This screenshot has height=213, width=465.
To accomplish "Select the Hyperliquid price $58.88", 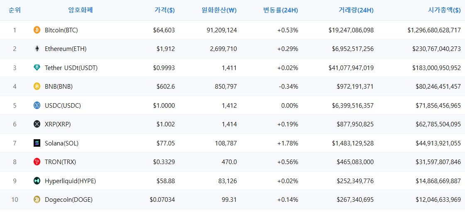I will pos(166,181).
